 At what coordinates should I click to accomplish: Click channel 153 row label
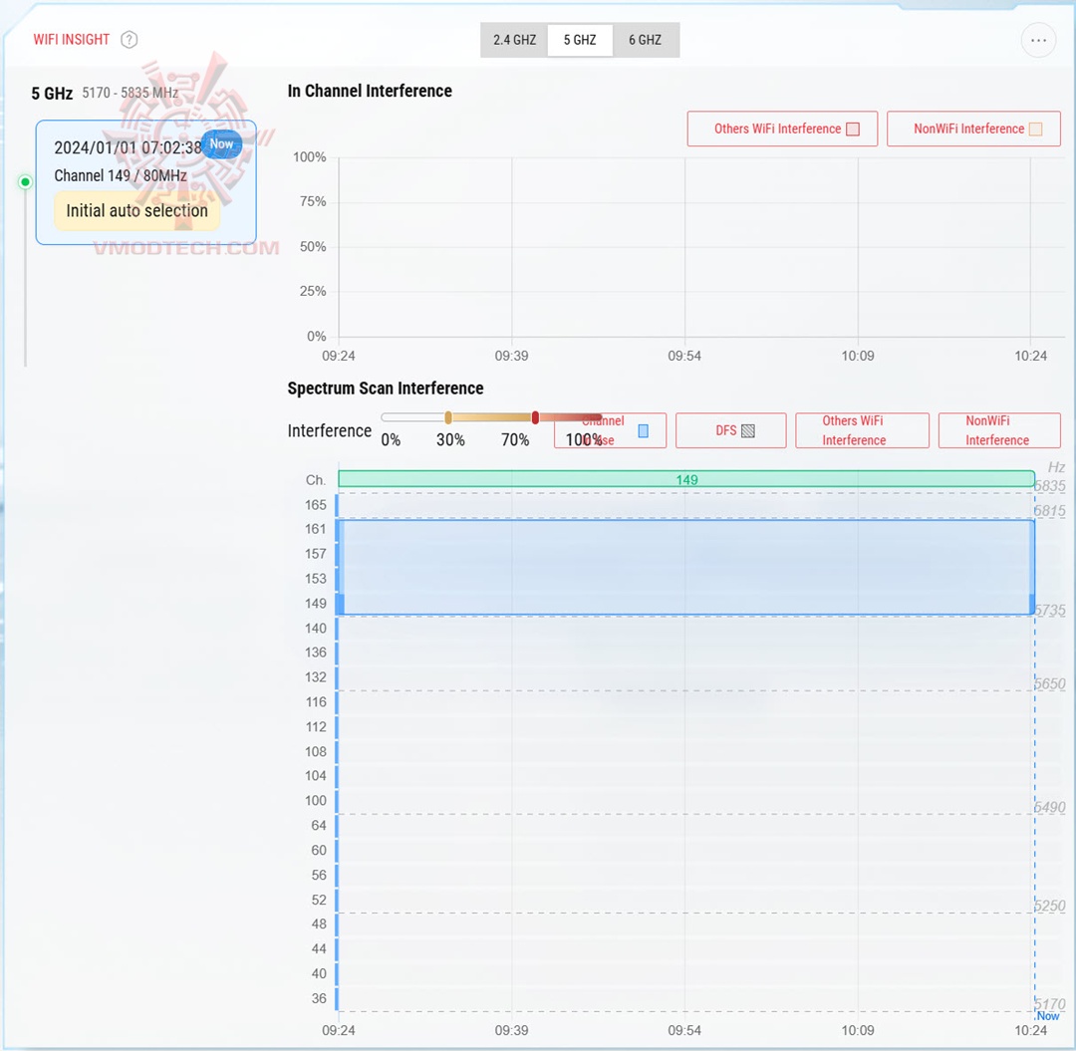(x=316, y=579)
